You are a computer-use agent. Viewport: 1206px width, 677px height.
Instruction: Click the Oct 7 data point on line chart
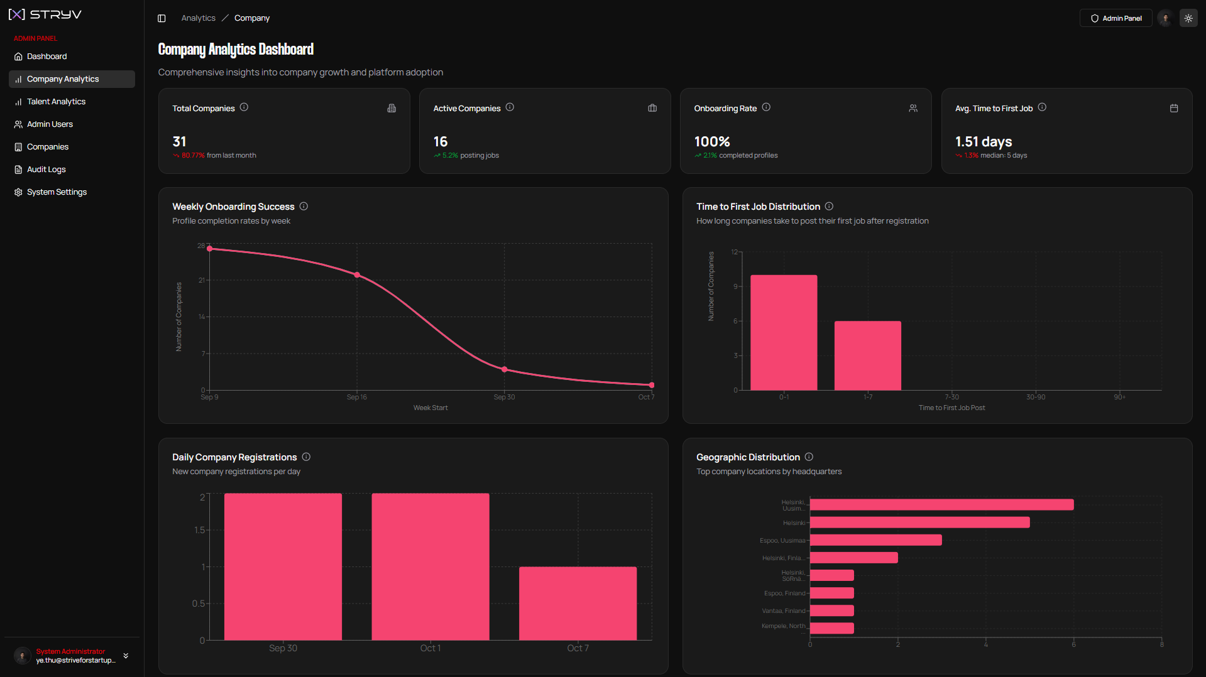(652, 385)
